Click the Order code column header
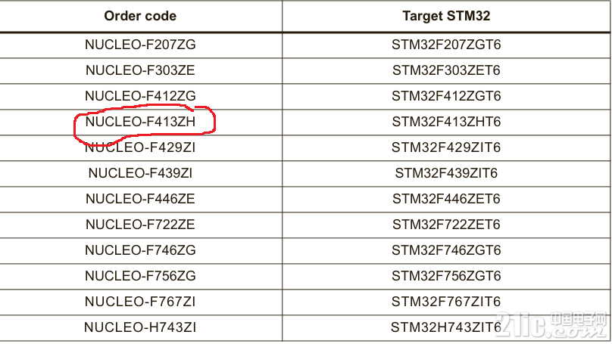The height and width of the screenshot is (344, 612). [x=140, y=16]
